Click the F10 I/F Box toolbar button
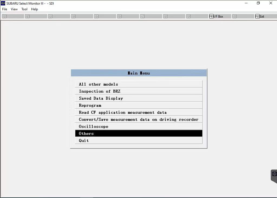Screen dimensions: 277x198 pos(220,17)
